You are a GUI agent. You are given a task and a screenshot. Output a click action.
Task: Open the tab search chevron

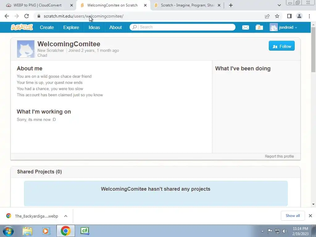tap(279, 6)
